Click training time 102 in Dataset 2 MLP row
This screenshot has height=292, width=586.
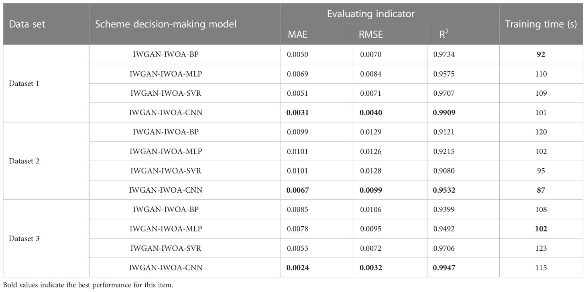coord(541,151)
